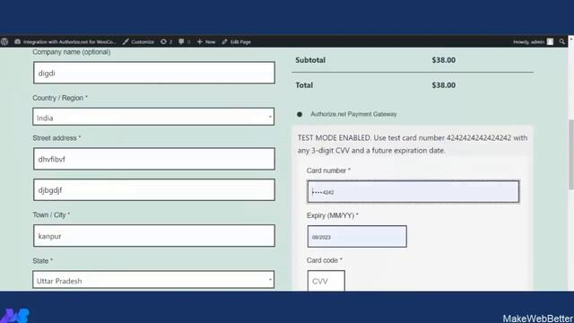The height and width of the screenshot is (323, 574).
Task: Click Edit Page in admin bar
Action: pos(237,42)
